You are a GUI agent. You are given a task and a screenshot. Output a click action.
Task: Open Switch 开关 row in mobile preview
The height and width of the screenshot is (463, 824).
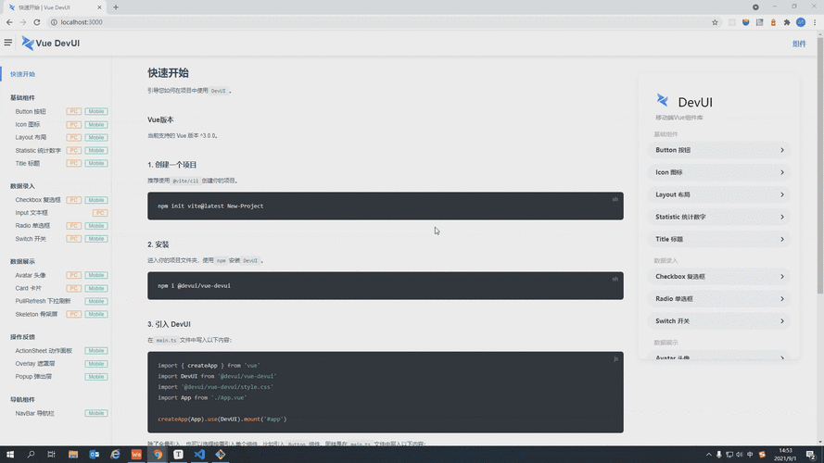tap(720, 321)
